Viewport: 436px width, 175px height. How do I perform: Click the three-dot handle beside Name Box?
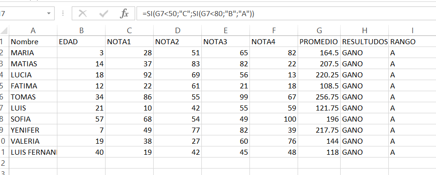pyautogui.click(x=63, y=13)
